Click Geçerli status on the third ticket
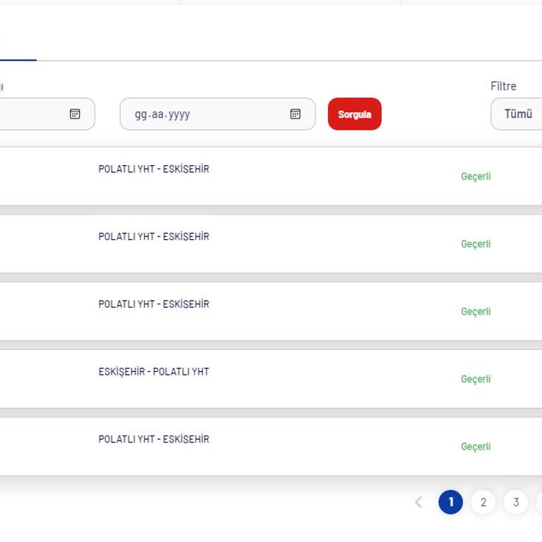This screenshot has height=542, width=542. [476, 311]
